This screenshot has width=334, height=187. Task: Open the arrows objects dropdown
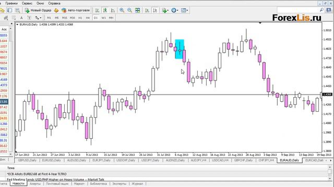[38, 18]
